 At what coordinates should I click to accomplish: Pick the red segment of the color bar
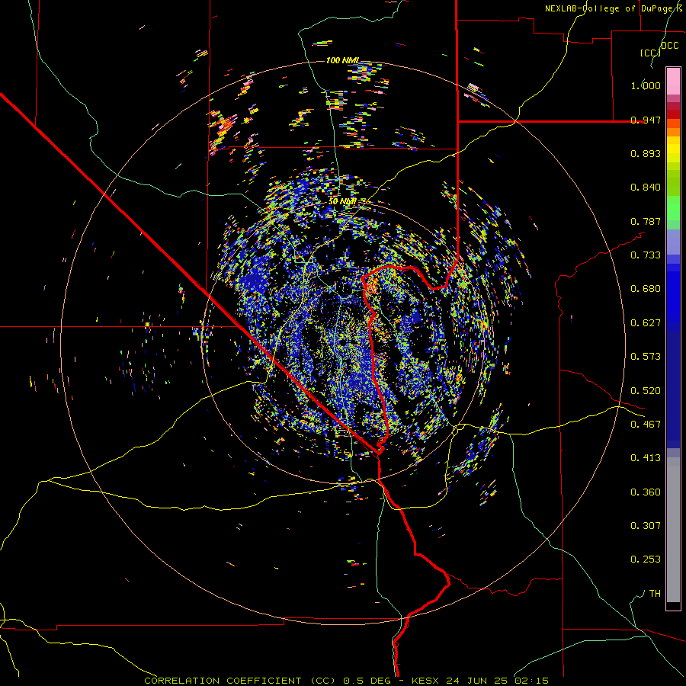coord(673,114)
